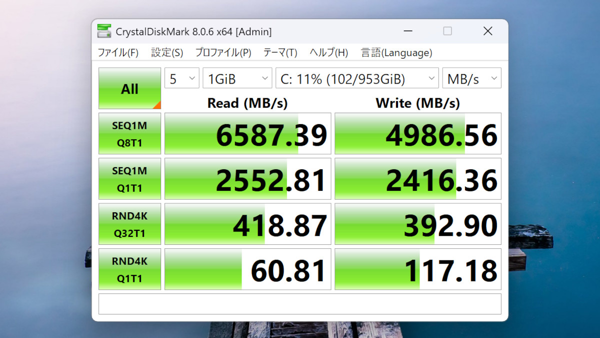Open the テーマ(T) theme menu

click(x=280, y=53)
